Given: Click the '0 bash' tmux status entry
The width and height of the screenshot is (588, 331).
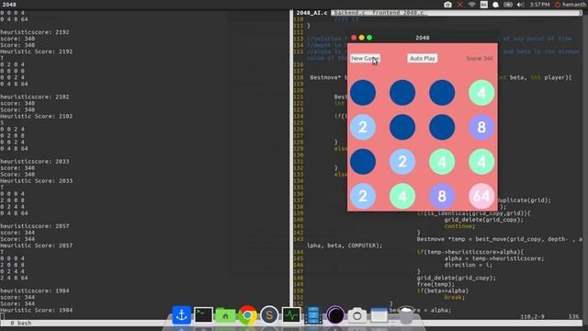Looking at the screenshot, I should [x=20, y=323].
